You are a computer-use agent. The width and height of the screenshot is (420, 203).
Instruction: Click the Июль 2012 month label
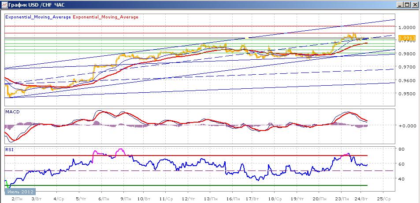(x=20, y=192)
